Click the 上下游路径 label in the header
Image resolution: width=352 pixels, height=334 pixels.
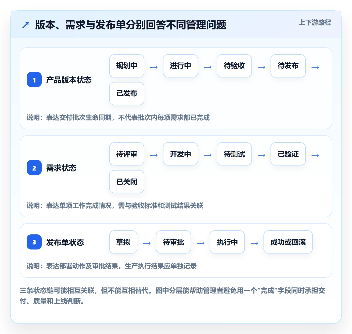(315, 23)
